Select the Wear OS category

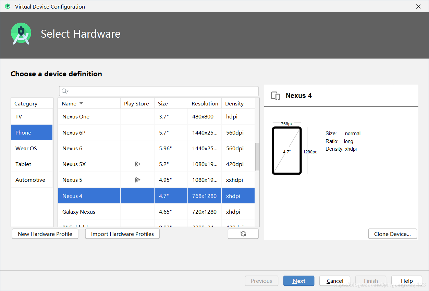[32, 148]
